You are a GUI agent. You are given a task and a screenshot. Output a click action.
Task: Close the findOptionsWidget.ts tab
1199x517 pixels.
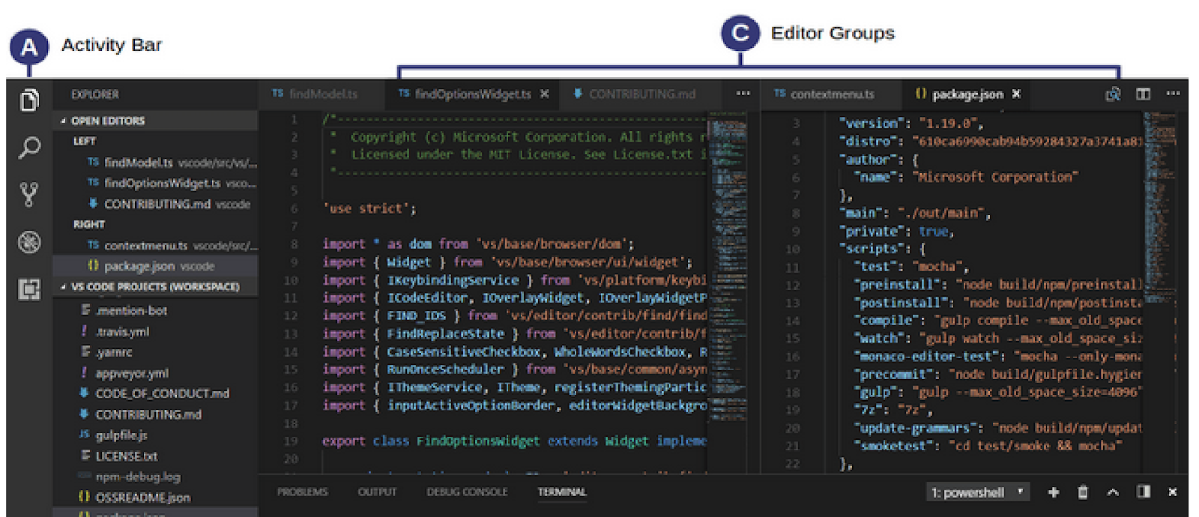coord(545,94)
